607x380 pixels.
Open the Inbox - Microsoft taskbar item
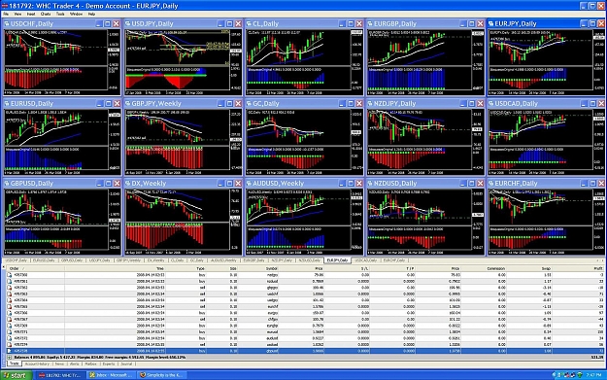click(112, 375)
